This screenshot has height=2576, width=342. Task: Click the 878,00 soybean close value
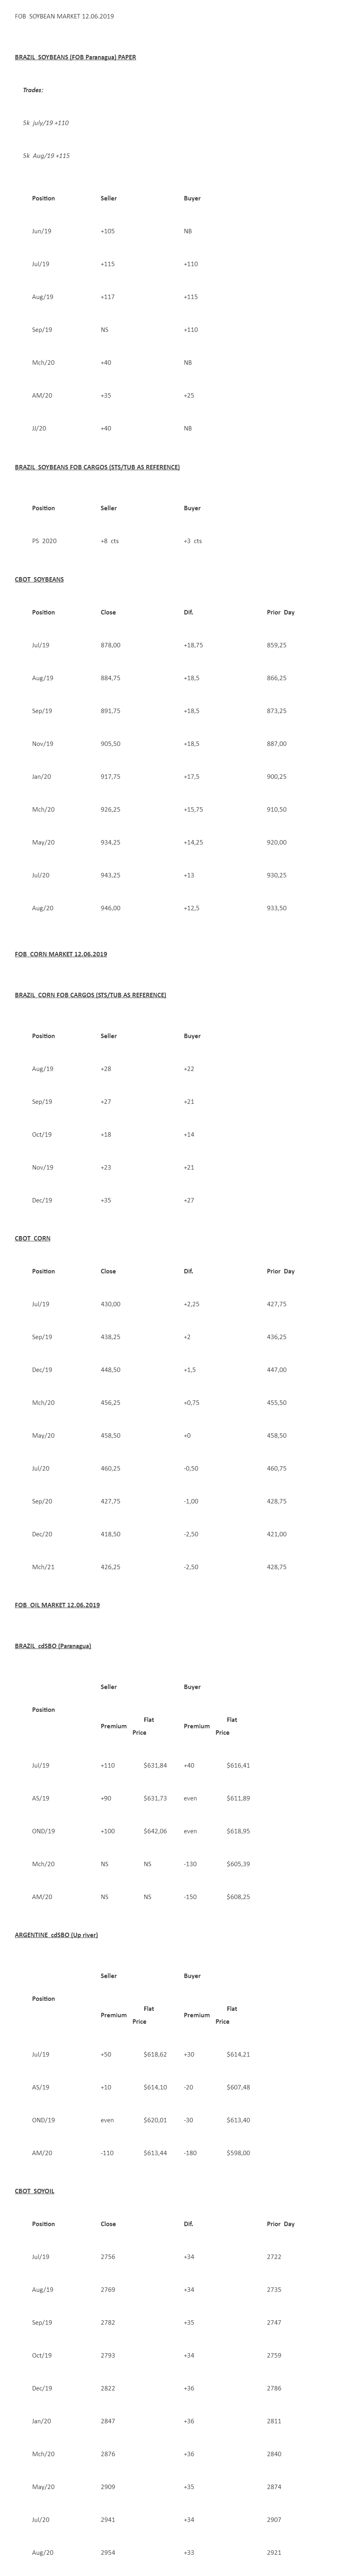click(110, 645)
